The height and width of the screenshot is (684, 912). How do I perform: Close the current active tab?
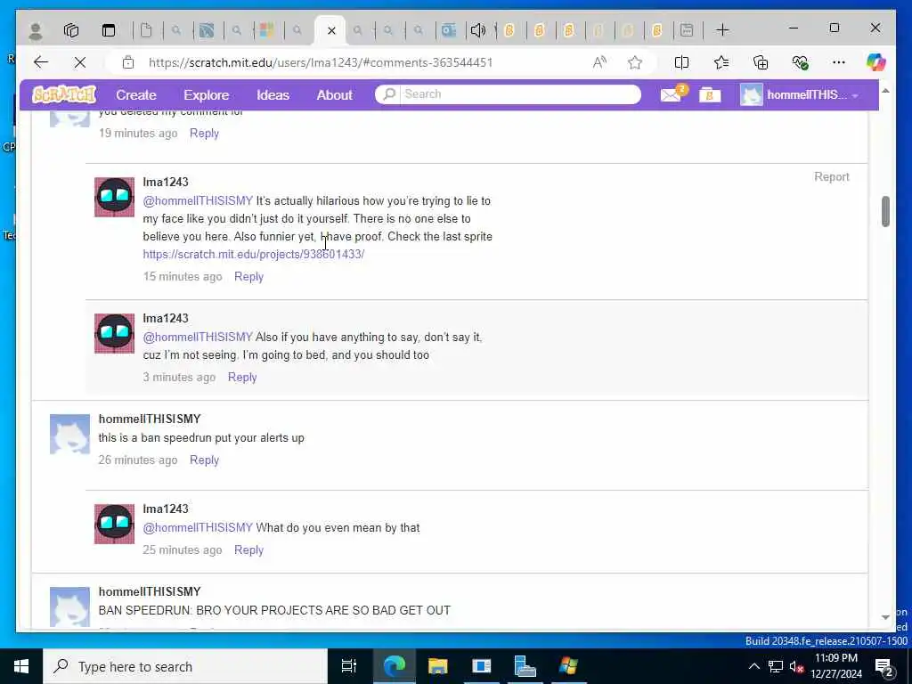tap(331, 30)
